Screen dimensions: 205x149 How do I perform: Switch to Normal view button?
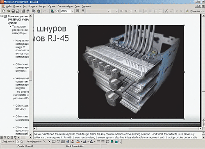2,137
